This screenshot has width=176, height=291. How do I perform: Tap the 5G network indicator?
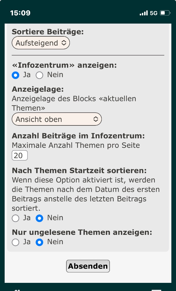[x=154, y=13]
